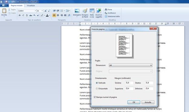
Task: Apply bold with the G button
Action: coord(20,15)
